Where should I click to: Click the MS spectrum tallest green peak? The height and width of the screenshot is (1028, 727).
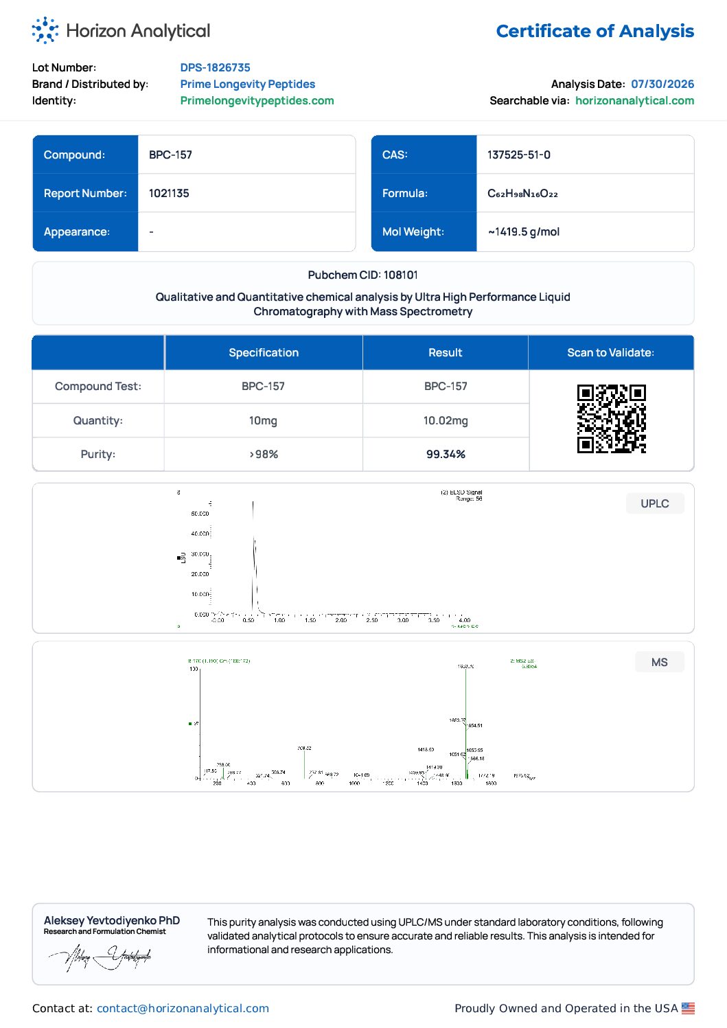(466, 724)
